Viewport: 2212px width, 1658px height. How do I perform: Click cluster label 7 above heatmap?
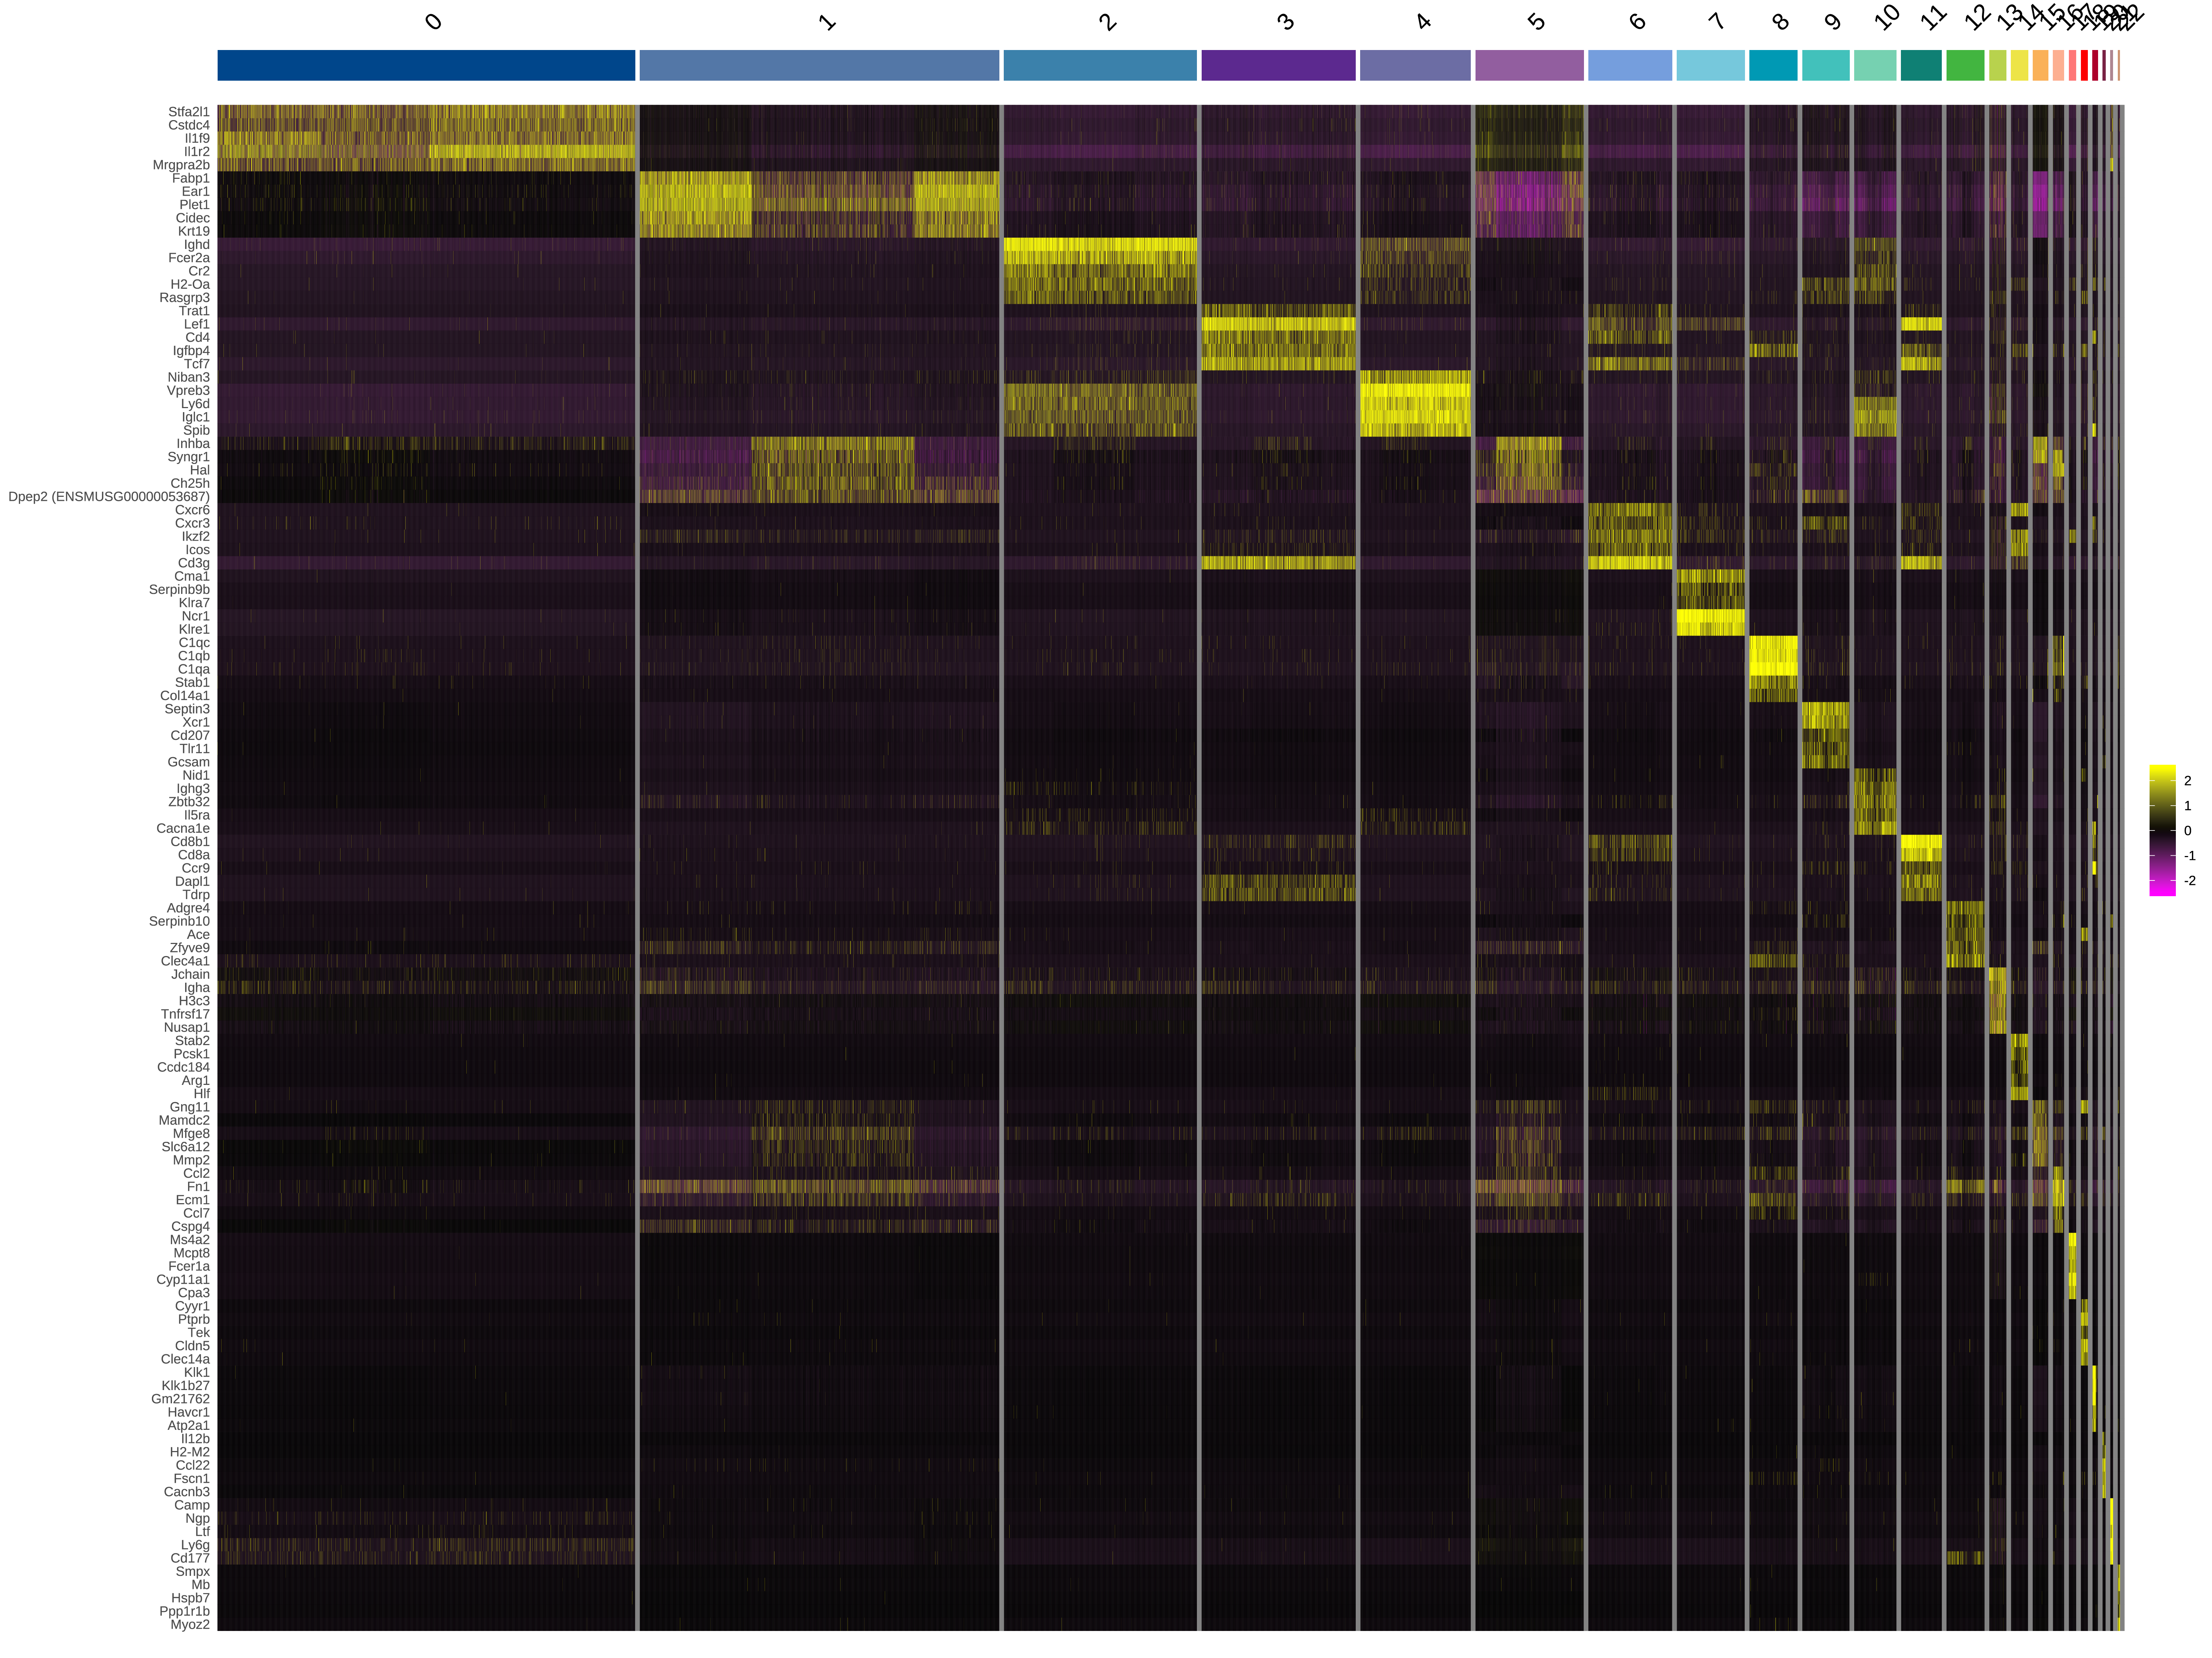[1716, 22]
